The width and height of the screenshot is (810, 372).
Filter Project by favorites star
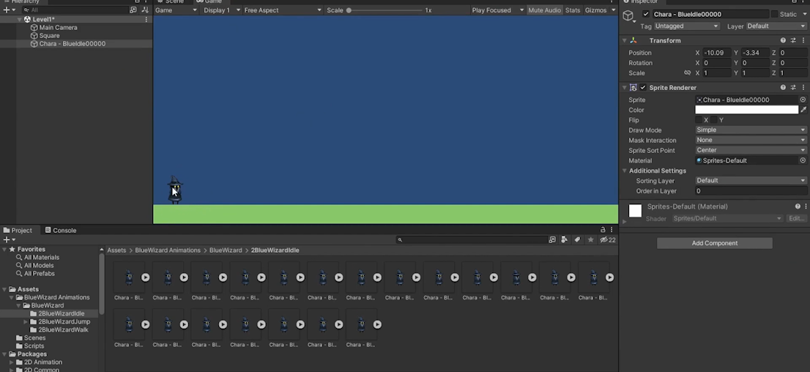tap(590, 239)
